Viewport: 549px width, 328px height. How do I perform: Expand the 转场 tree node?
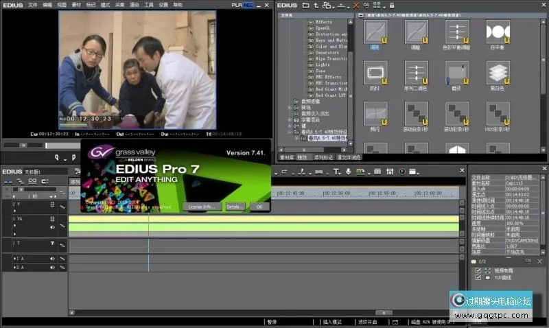290,107
